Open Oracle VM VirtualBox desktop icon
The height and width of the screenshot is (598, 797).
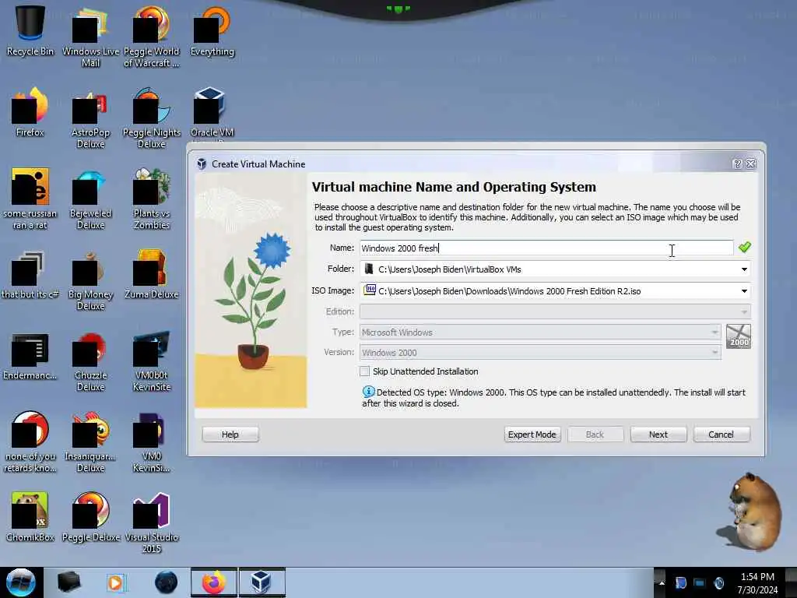pyautogui.click(x=212, y=113)
